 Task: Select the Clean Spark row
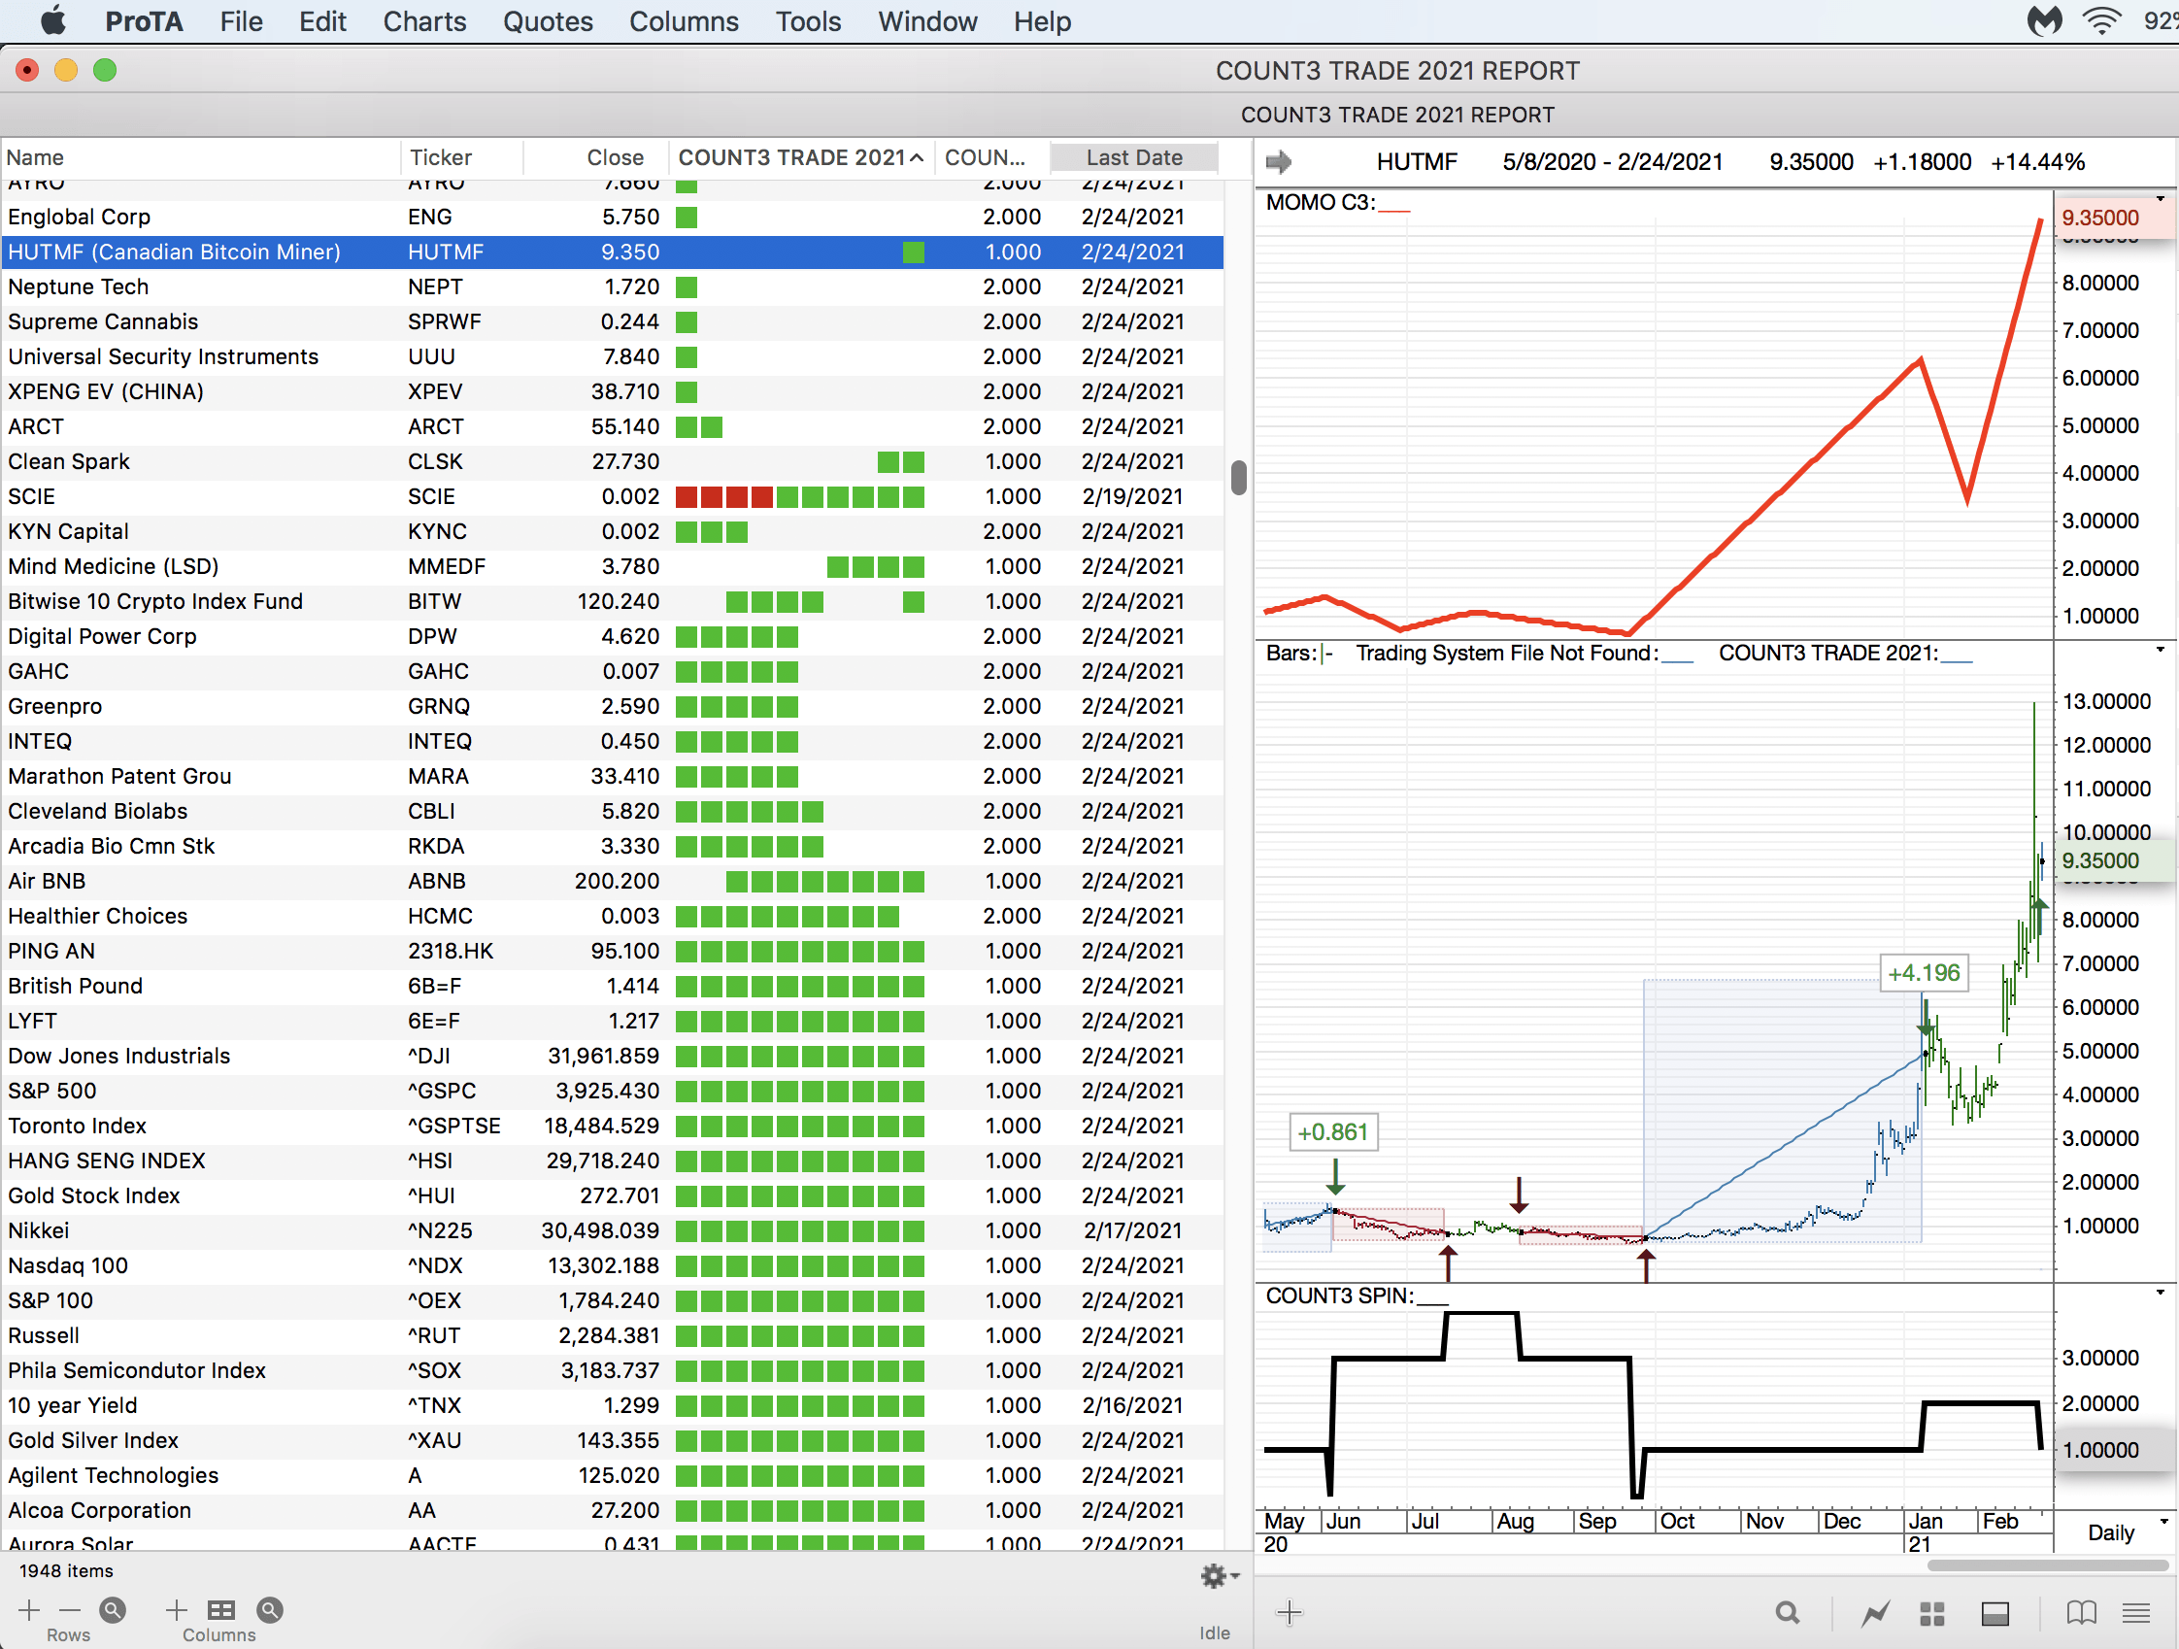click(612, 462)
